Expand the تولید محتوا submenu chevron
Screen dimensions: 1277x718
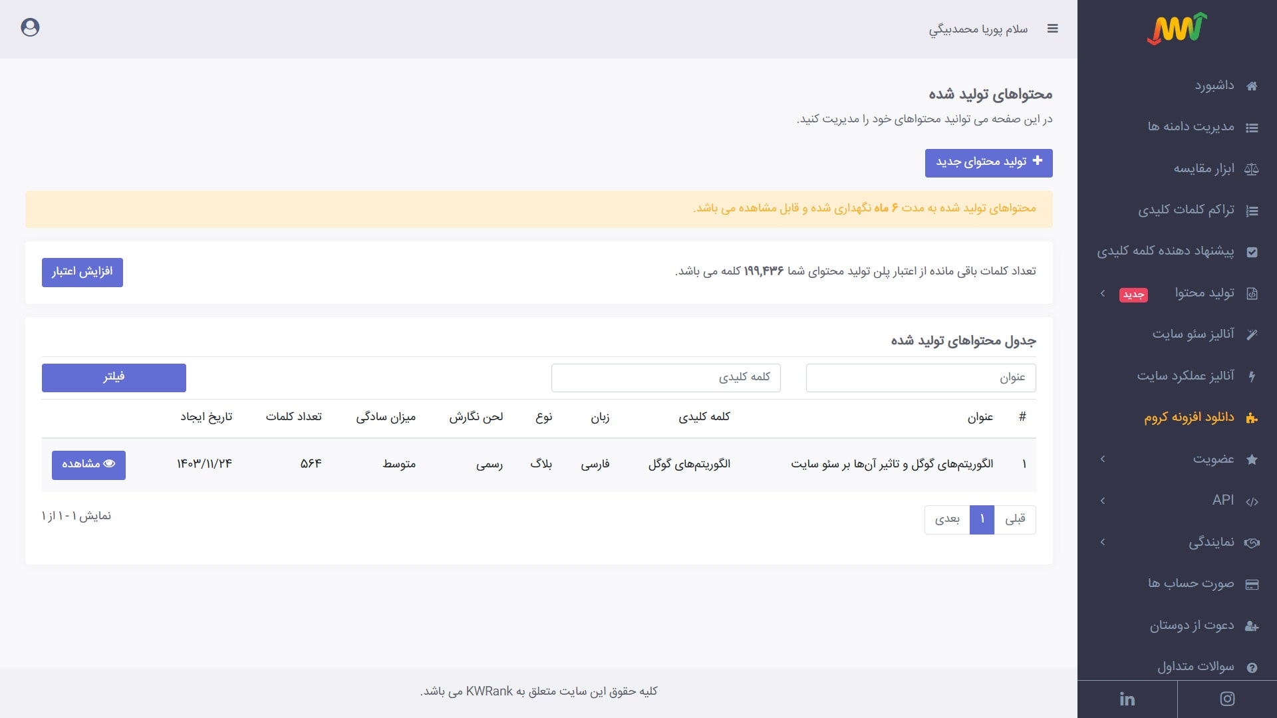pos(1103,293)
